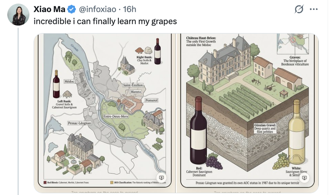The width and height of the screenshot is (335, 195).
Task: Click the Pomerol label on the map
Action: (151, 101)
